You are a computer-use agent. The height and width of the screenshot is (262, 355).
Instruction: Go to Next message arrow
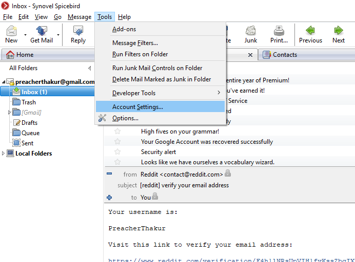point(339,31)
